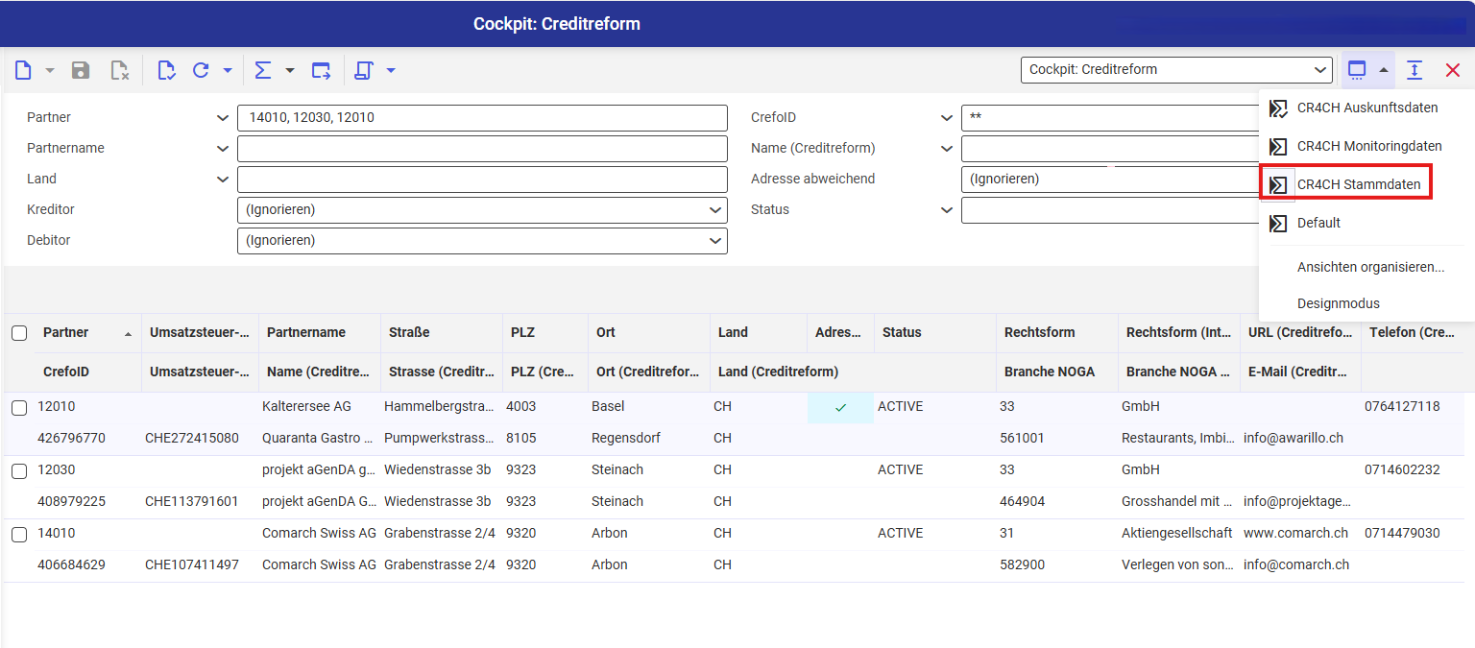Select CR4CH Auskunftsdaten view from menu
The image size is (1475, 648).
(x=1366, y=108)
